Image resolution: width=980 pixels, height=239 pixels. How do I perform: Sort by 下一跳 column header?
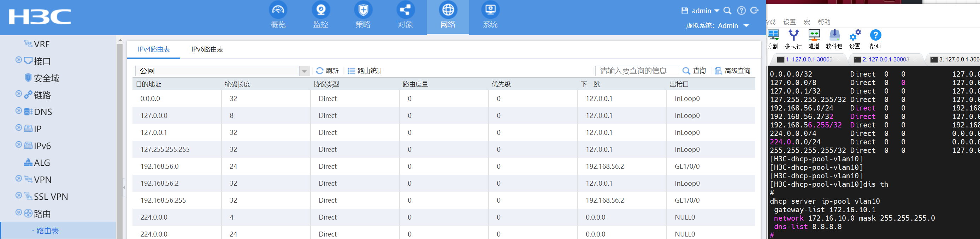[590, 84]
